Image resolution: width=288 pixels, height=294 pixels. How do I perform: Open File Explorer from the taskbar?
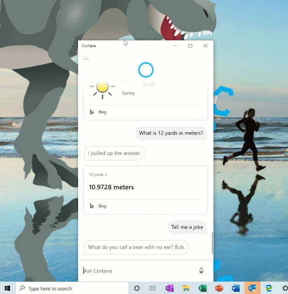[x=186, y=288]
